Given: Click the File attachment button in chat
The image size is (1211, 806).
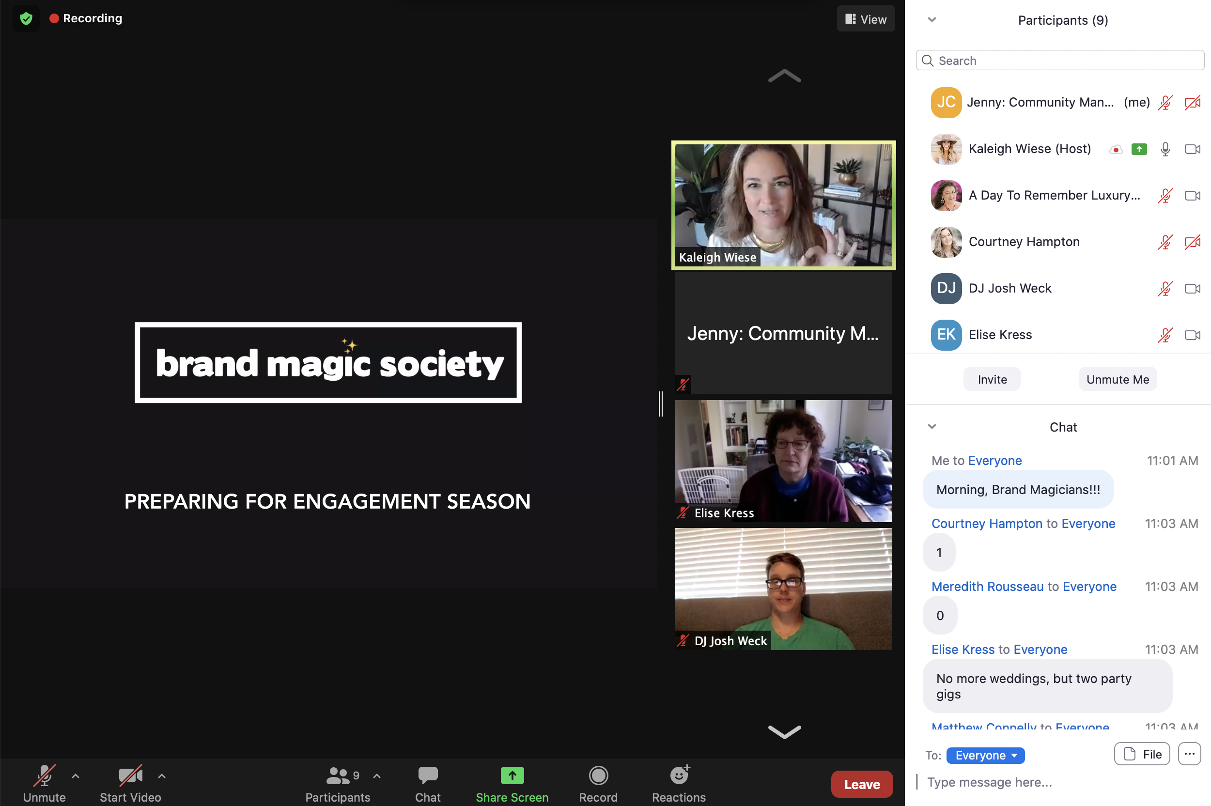Looking at the screenshot, I should pos(1142,754).
